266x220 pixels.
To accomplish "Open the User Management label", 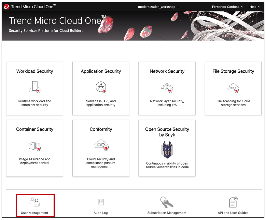I will click(x=35, y=213).
